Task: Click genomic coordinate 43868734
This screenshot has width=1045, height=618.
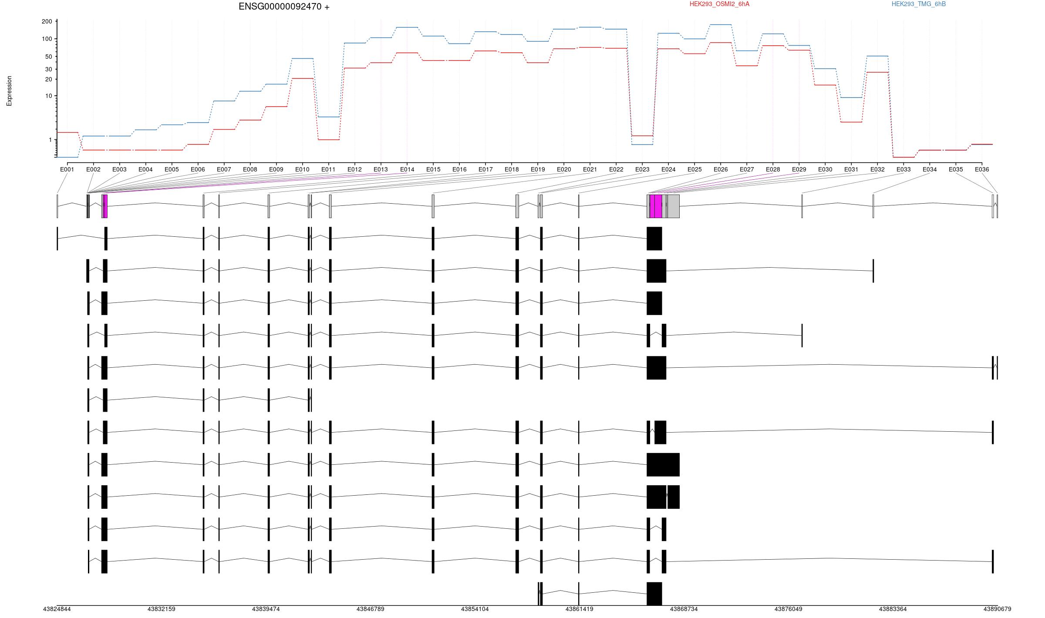Action: (684, 609)
